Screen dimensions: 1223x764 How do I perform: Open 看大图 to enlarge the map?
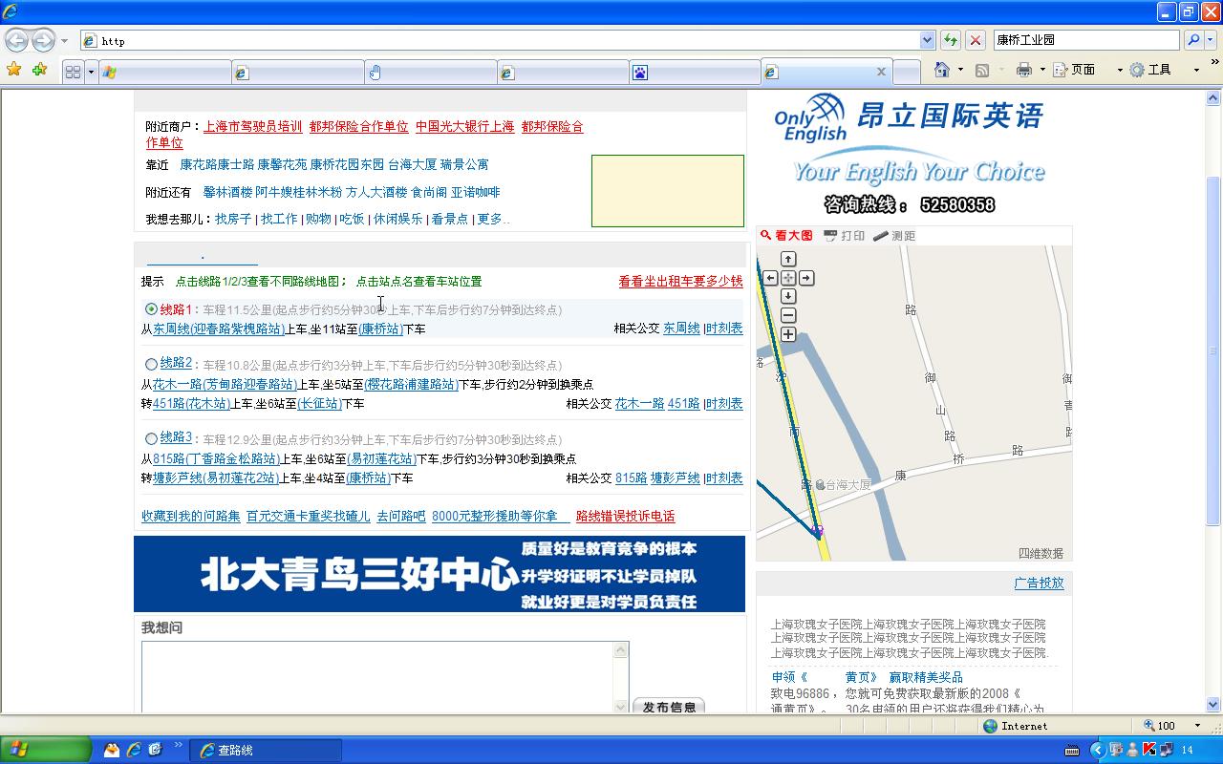786,236
